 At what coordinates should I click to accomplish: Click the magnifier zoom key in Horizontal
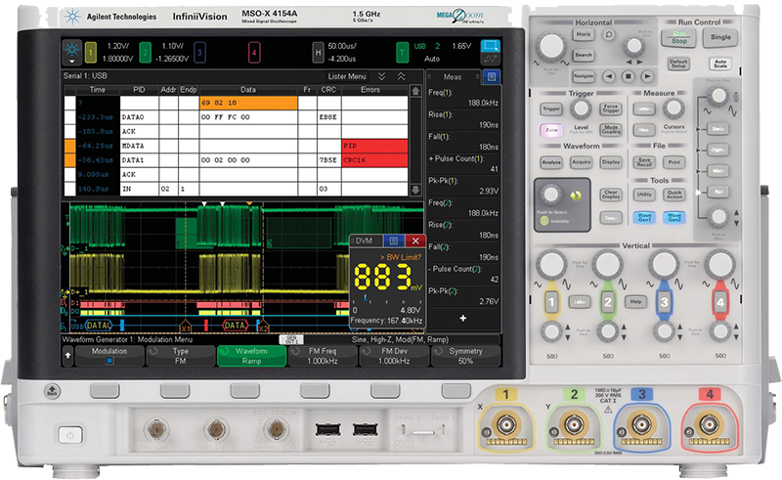(608, 34)
